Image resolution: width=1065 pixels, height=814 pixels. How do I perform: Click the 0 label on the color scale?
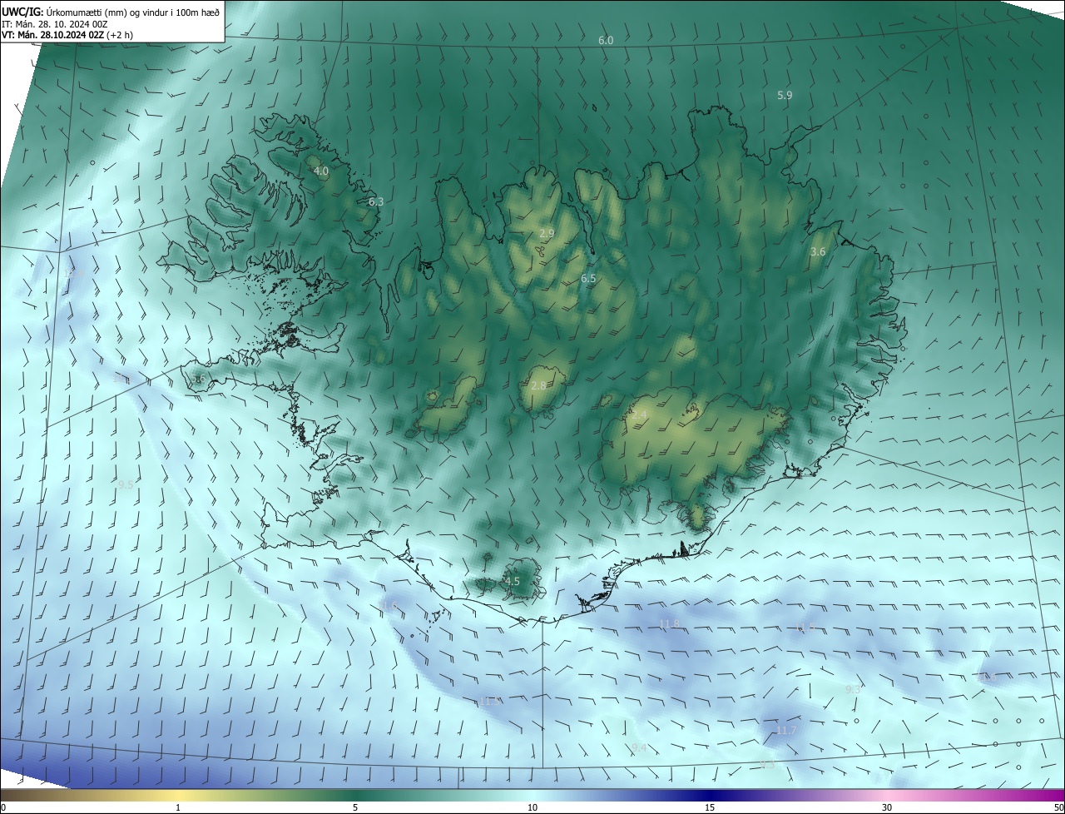pos(3,807)
